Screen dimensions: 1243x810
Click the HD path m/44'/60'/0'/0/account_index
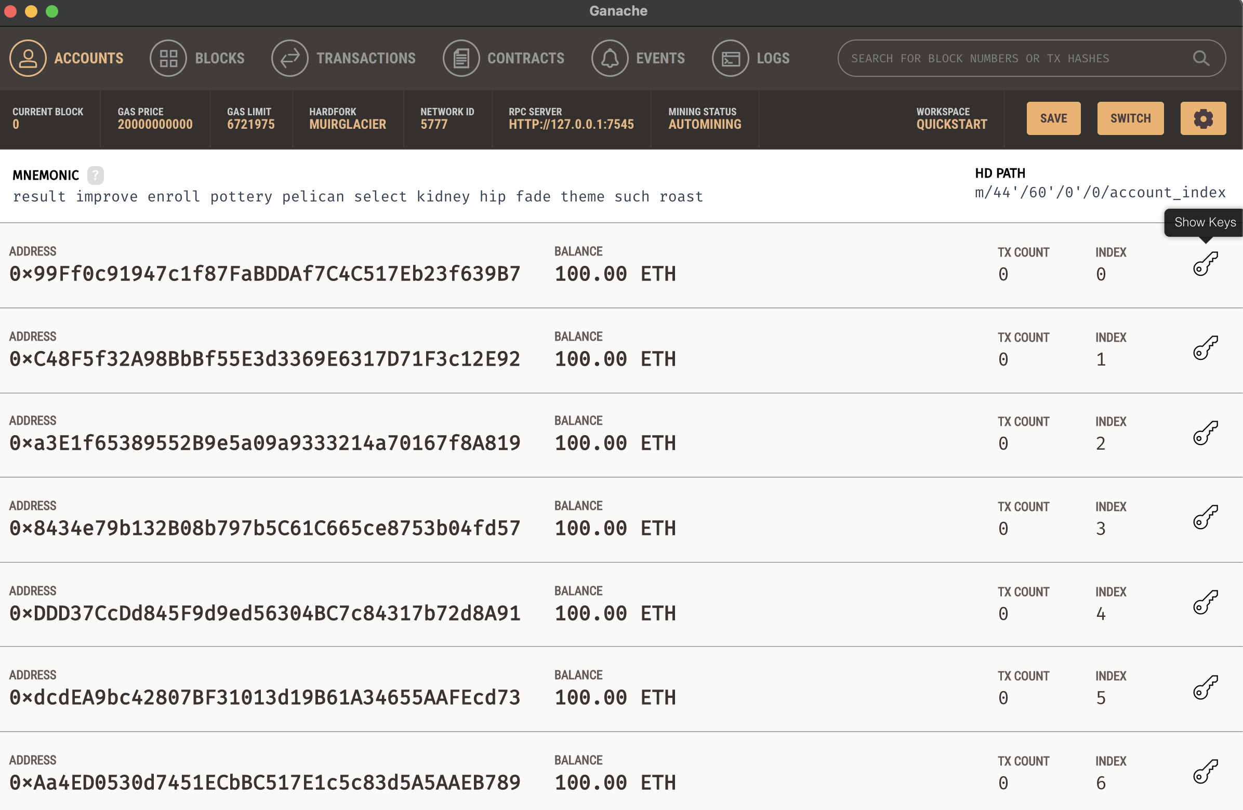tap(1100, 193)
